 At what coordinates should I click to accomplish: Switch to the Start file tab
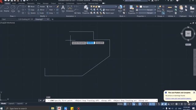click(4, 19)
